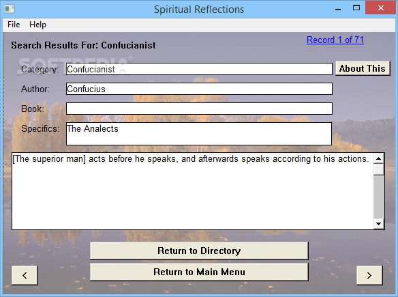Image resolution: width=398 pixels, height=297 pixels.
Task: Click the 'Category:' label
Action: coord(40,69)
